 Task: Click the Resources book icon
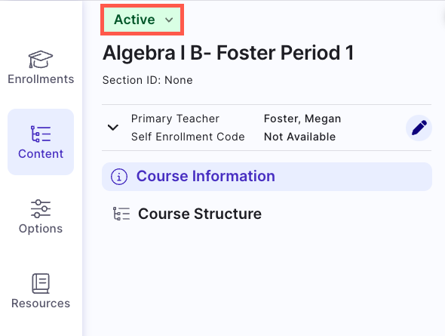tap(41, 283)
